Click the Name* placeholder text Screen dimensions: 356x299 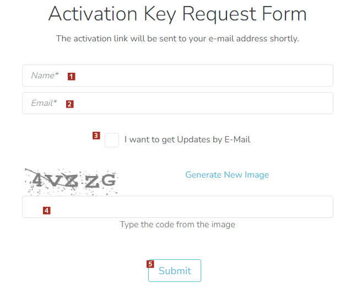(x=45, y=76)
